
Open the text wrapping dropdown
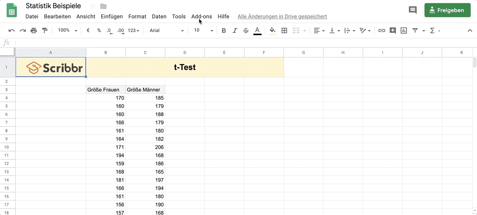[350, 30]
